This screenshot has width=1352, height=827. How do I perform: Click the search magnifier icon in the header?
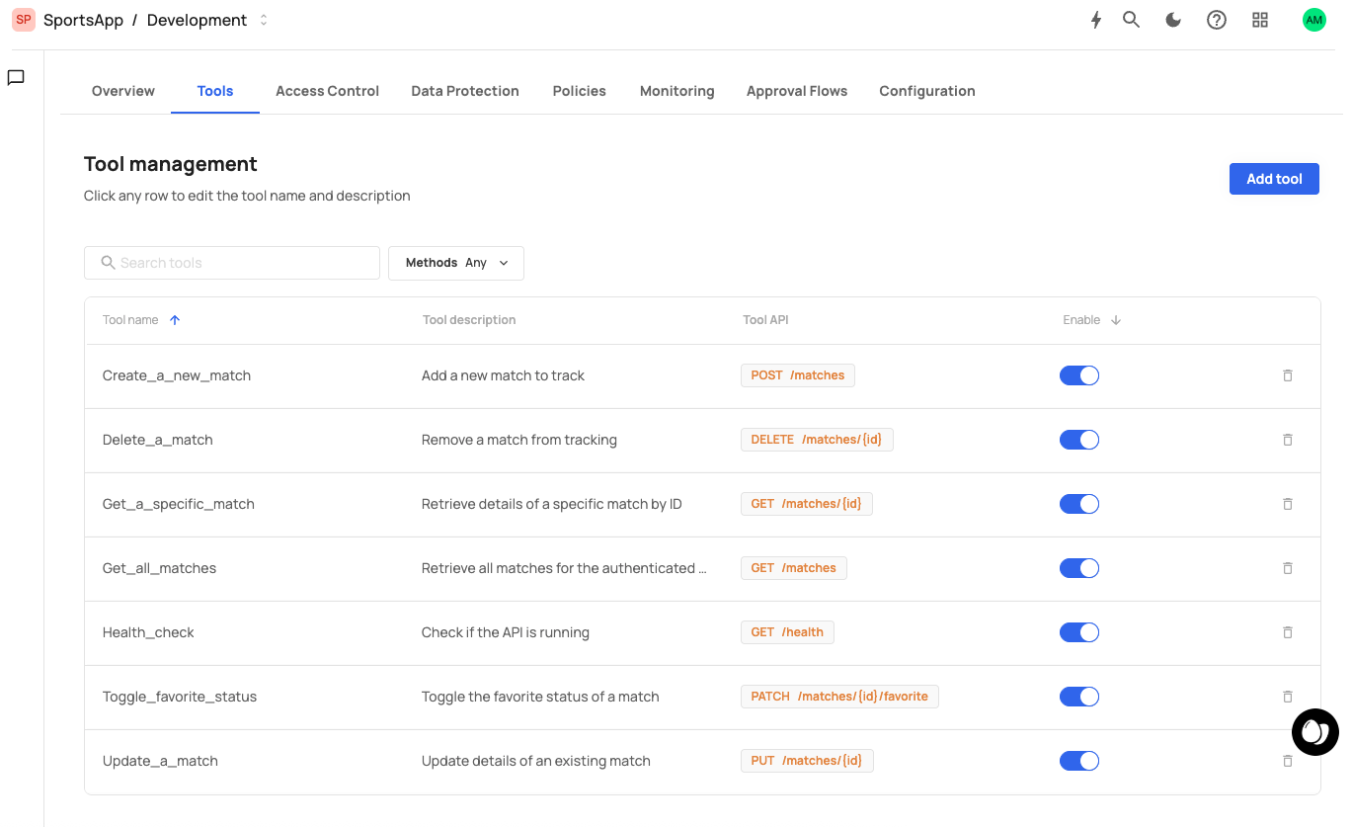click(x=1131, y=19)
